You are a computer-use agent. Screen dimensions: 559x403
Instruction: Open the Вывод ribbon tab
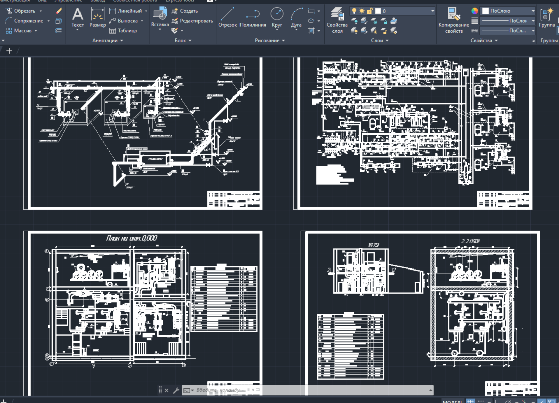[x=97, y=1]
